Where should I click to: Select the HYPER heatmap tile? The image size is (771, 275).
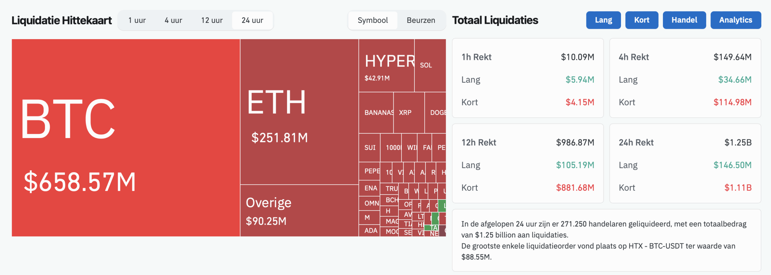coord(387,66)
